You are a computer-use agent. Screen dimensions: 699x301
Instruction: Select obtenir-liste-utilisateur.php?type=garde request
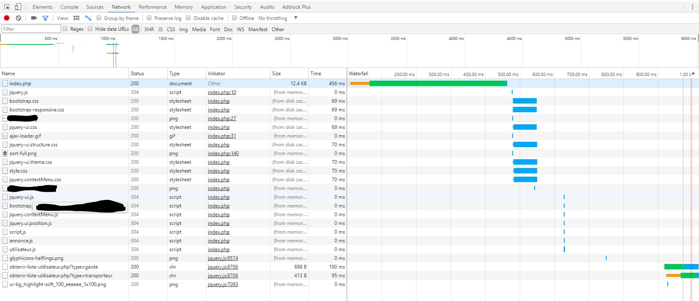pyautogui.click(x=173, y=267)
